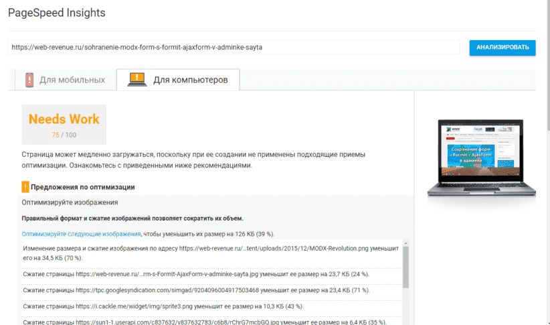Viewport: 550px width, 325px height.
Task: Select the Для компьютеров tab
Action: point(178,80)
